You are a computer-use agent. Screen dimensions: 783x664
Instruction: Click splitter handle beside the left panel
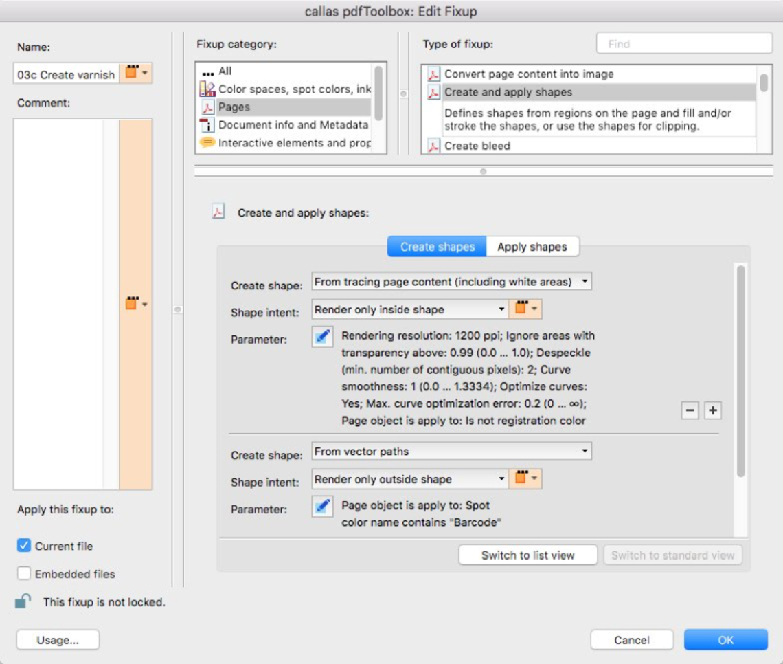point(178,309)
